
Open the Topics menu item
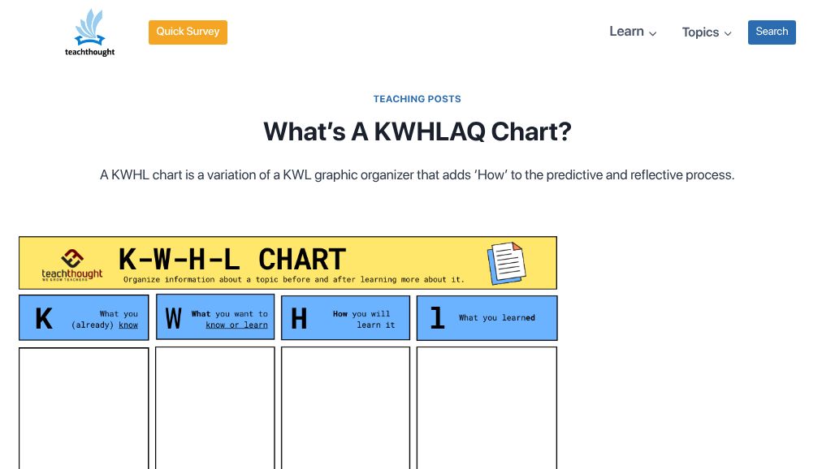[700, 32]
